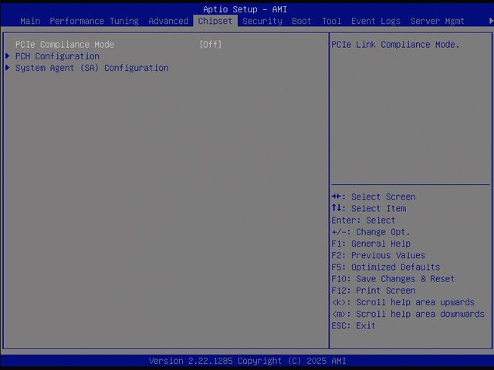The width and height of the screenshot is (494, 370).
Task: Click Scroll help area downwards hint
Action: pos(408,314)
